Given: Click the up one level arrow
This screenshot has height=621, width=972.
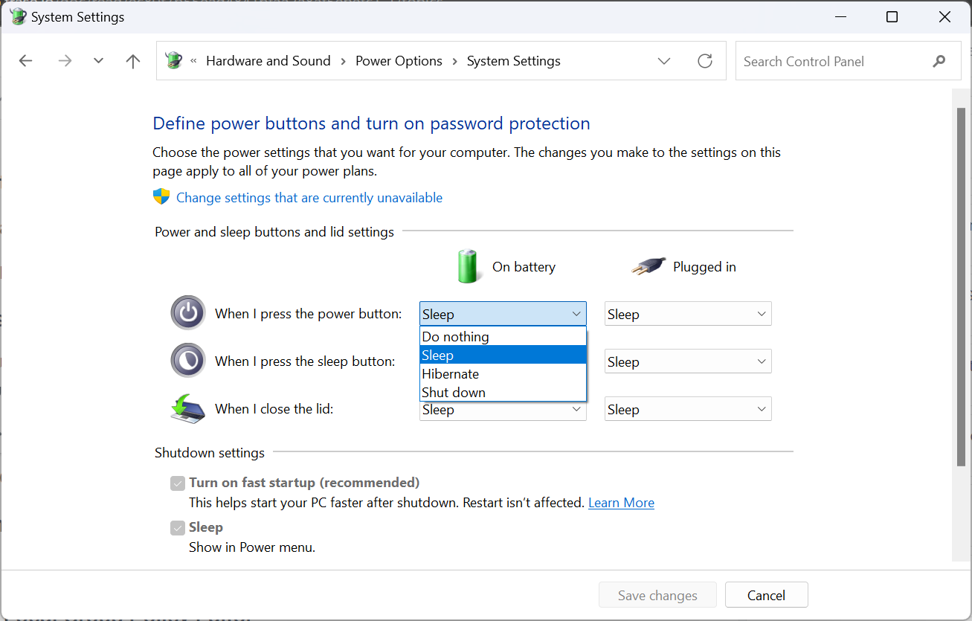Looking at the screenshot, I should (x=132, y=61).
